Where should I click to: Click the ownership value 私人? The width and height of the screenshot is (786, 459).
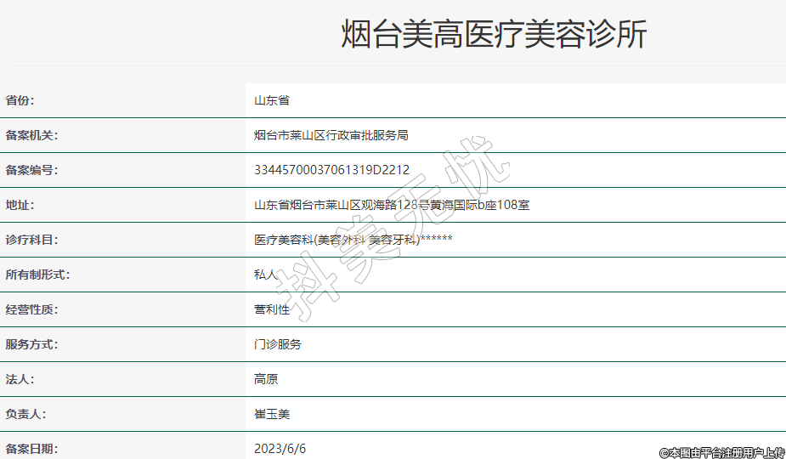[x=266, y=275]
